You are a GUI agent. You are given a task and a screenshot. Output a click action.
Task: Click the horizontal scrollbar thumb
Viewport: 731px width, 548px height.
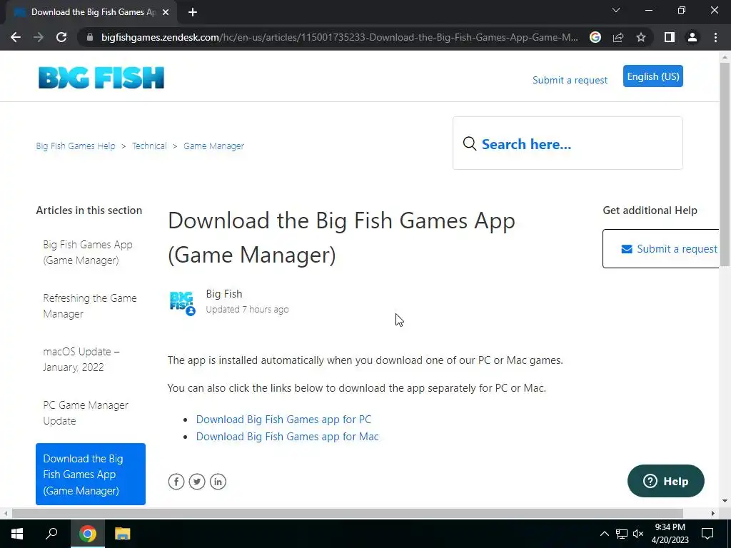click(x=348, y=513)
